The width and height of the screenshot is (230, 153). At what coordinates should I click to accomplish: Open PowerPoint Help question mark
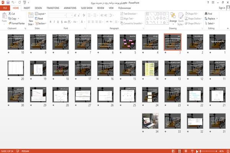[x=208, y=3]
